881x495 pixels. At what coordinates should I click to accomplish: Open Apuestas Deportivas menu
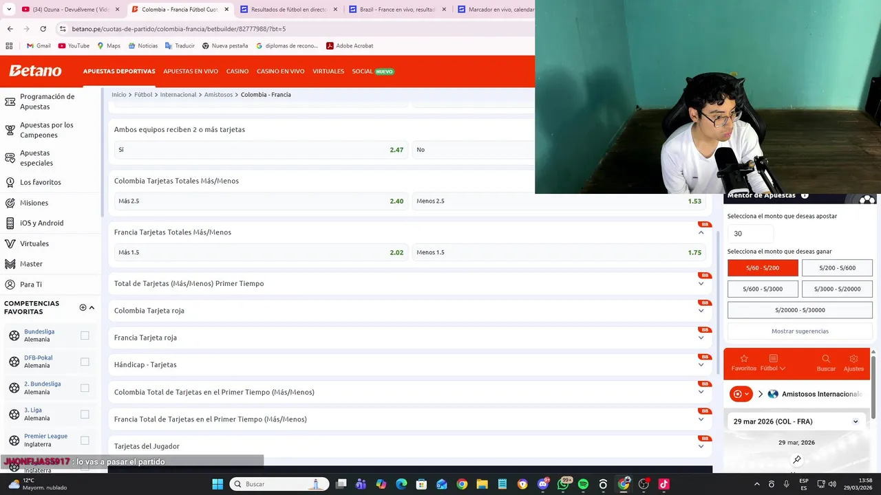tap(119, 71)
